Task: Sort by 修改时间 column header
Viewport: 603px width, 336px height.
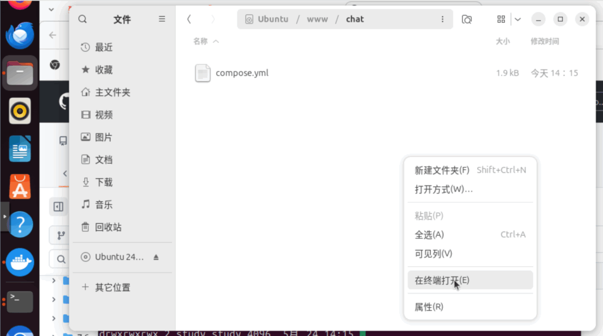Action: click(545, 41)
